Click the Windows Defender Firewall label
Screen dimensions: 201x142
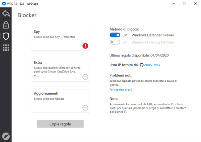pyautogui.click(x=153, y=35)
